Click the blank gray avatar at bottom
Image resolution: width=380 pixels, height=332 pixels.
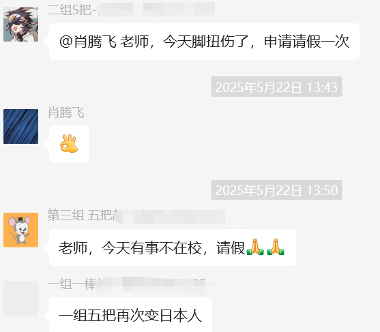pyautogui.click(x=21, y=298)
